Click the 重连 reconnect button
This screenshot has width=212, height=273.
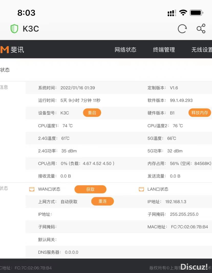coord(102,201)
